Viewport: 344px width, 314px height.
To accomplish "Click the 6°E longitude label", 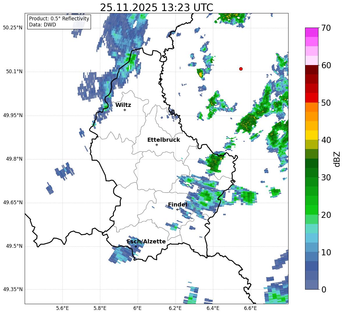I will click(137, 308).
